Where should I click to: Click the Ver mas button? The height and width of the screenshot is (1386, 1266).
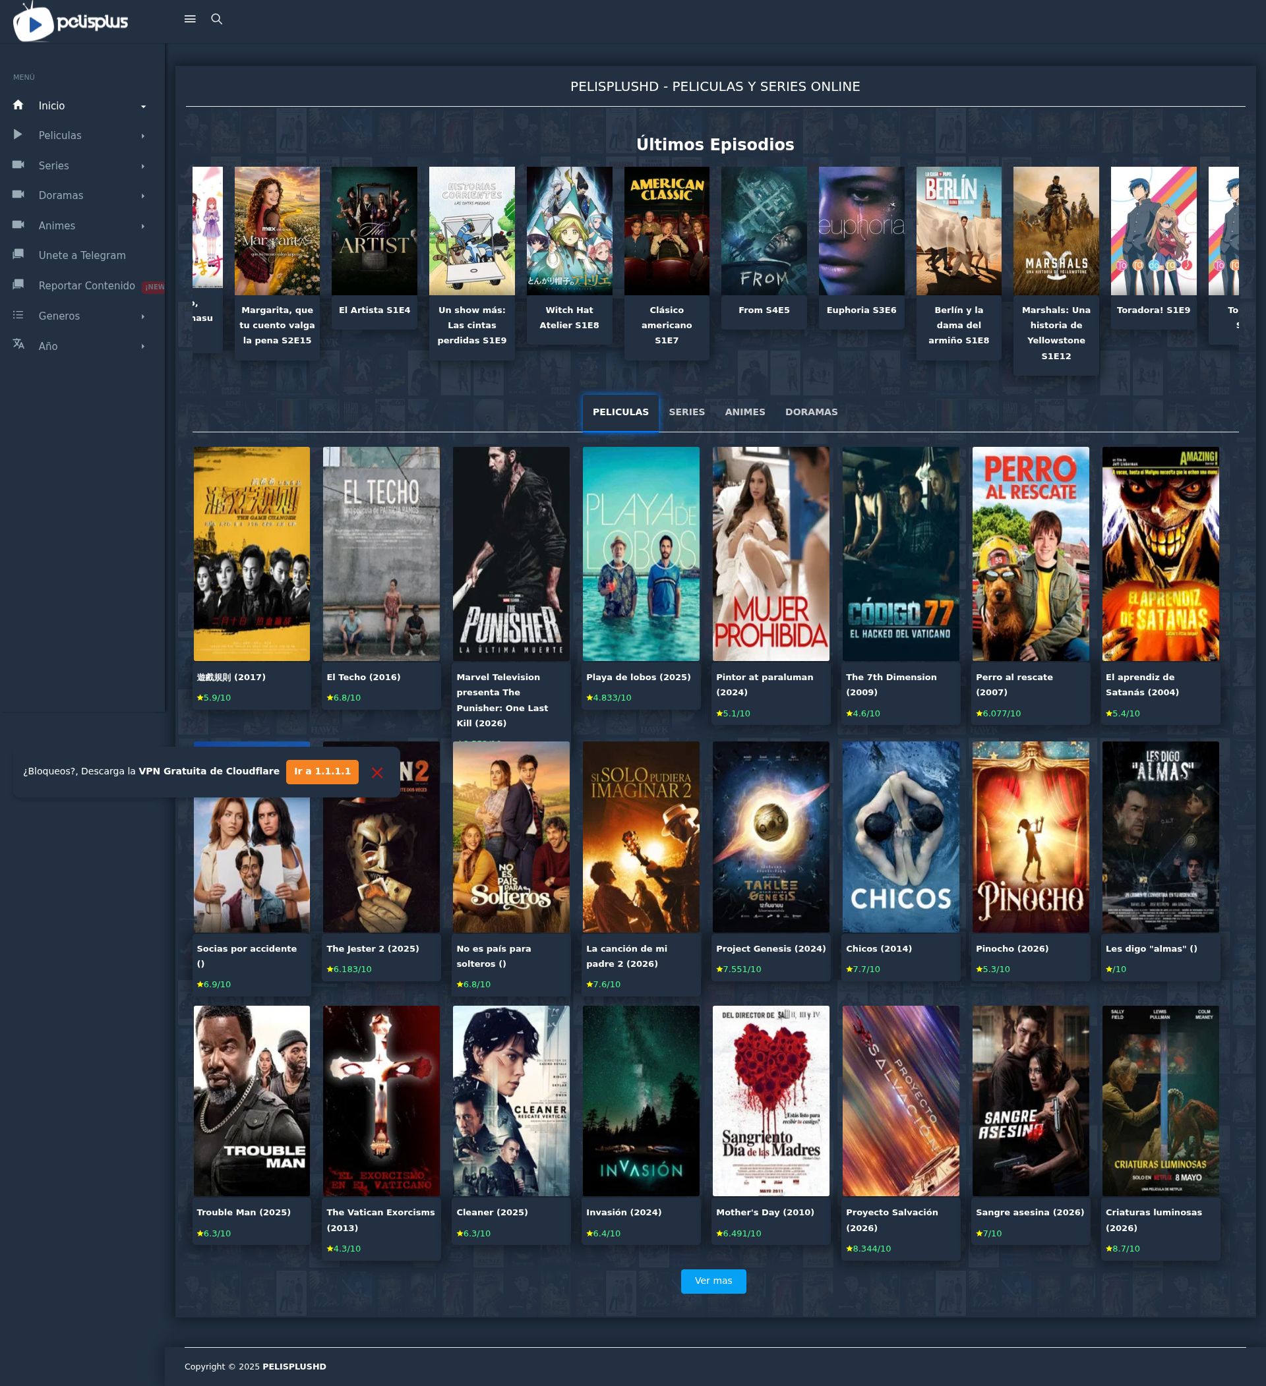click(713, 1281)
